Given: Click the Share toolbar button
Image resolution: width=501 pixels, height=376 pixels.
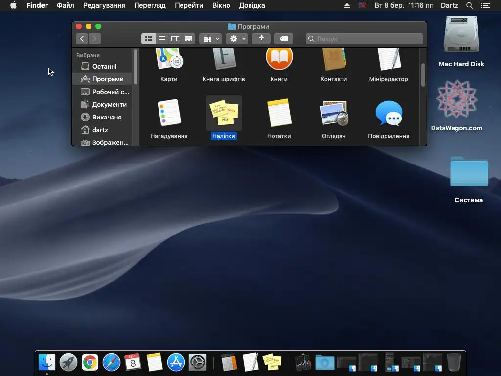Looking at the screenshot, I should click(x=261, y=39).
